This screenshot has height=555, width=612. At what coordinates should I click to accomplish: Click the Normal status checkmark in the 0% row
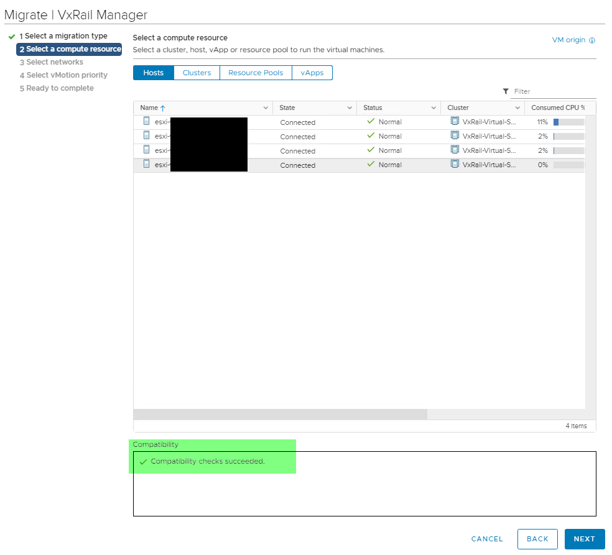371,164
